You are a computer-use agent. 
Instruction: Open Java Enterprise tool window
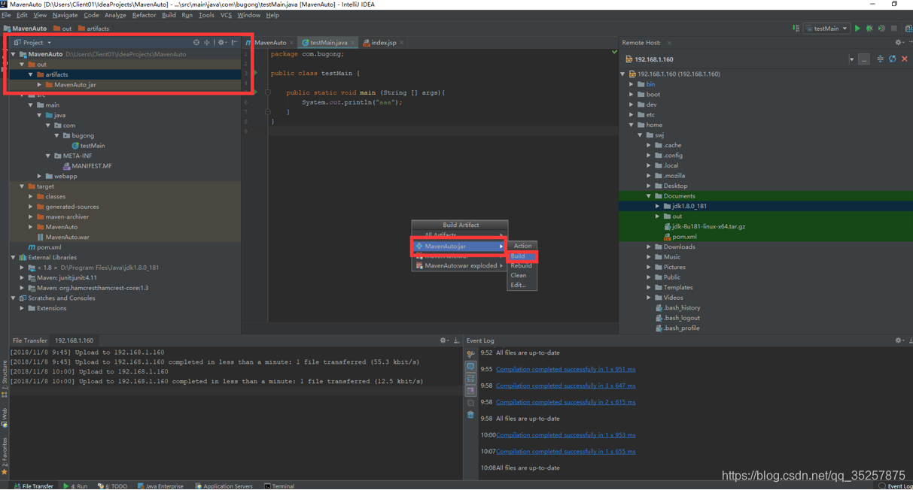tap(160, 486)
